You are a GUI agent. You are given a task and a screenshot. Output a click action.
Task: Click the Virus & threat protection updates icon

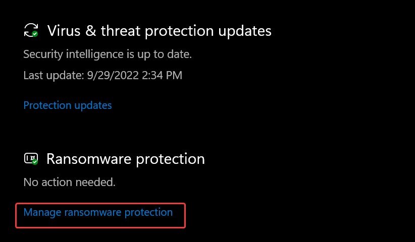click(x=30, y=30)
